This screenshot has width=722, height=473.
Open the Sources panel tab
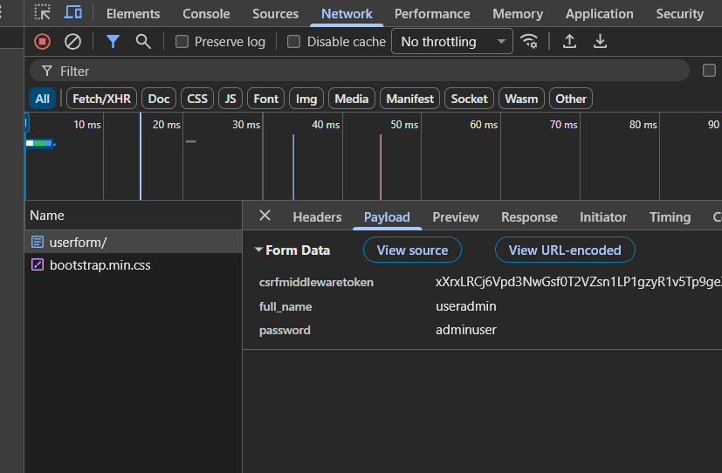(x=275, y=14)
